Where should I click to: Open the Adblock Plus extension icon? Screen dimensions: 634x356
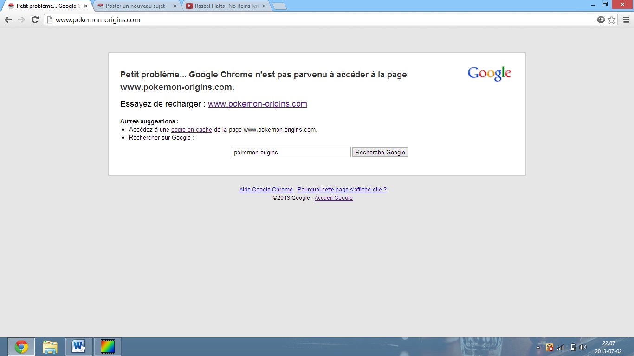(x=601, y=20)
